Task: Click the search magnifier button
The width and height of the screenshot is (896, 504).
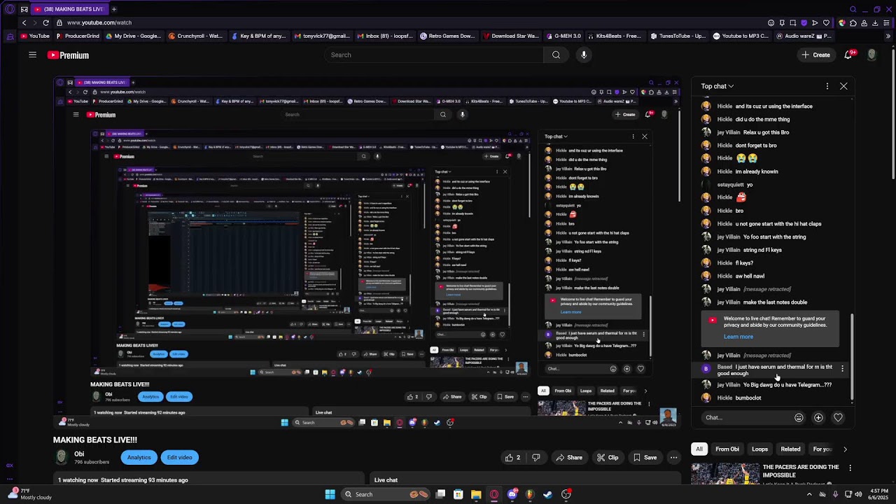Action: [556, 55]
